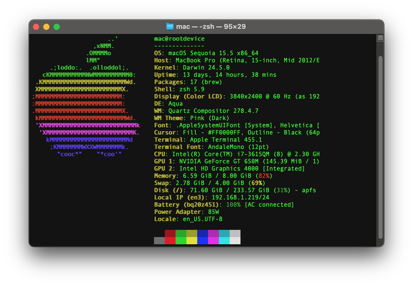The height and width of the screenshot is (285, 413).
Task: Click the bright green color block
Action: click(181, 241)
